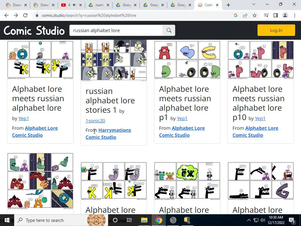This screenshot has height=226, width=301.
Task: Open the tab search chevron
Action: pyautogui.click(x=254, y=4)
